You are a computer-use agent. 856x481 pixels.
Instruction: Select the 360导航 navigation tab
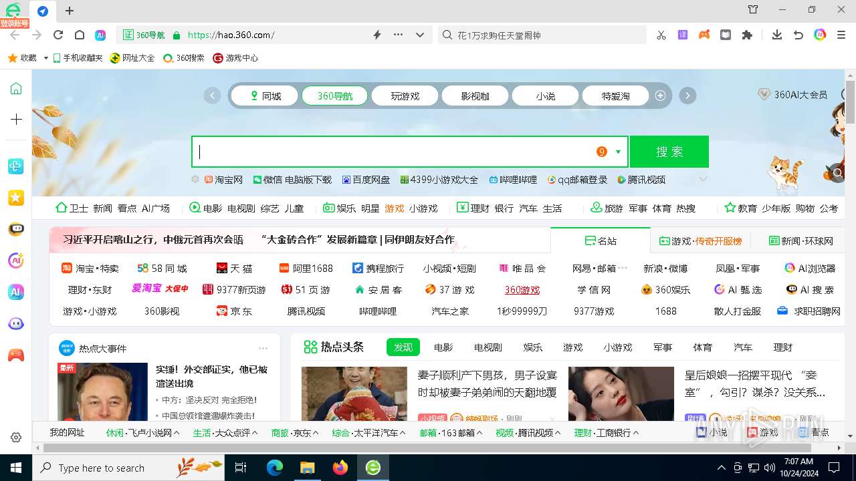[x=334, y=96]
